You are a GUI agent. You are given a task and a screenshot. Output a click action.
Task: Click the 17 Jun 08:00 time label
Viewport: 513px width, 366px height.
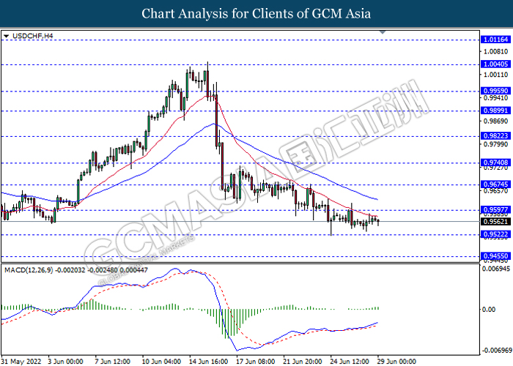point(256,362)
